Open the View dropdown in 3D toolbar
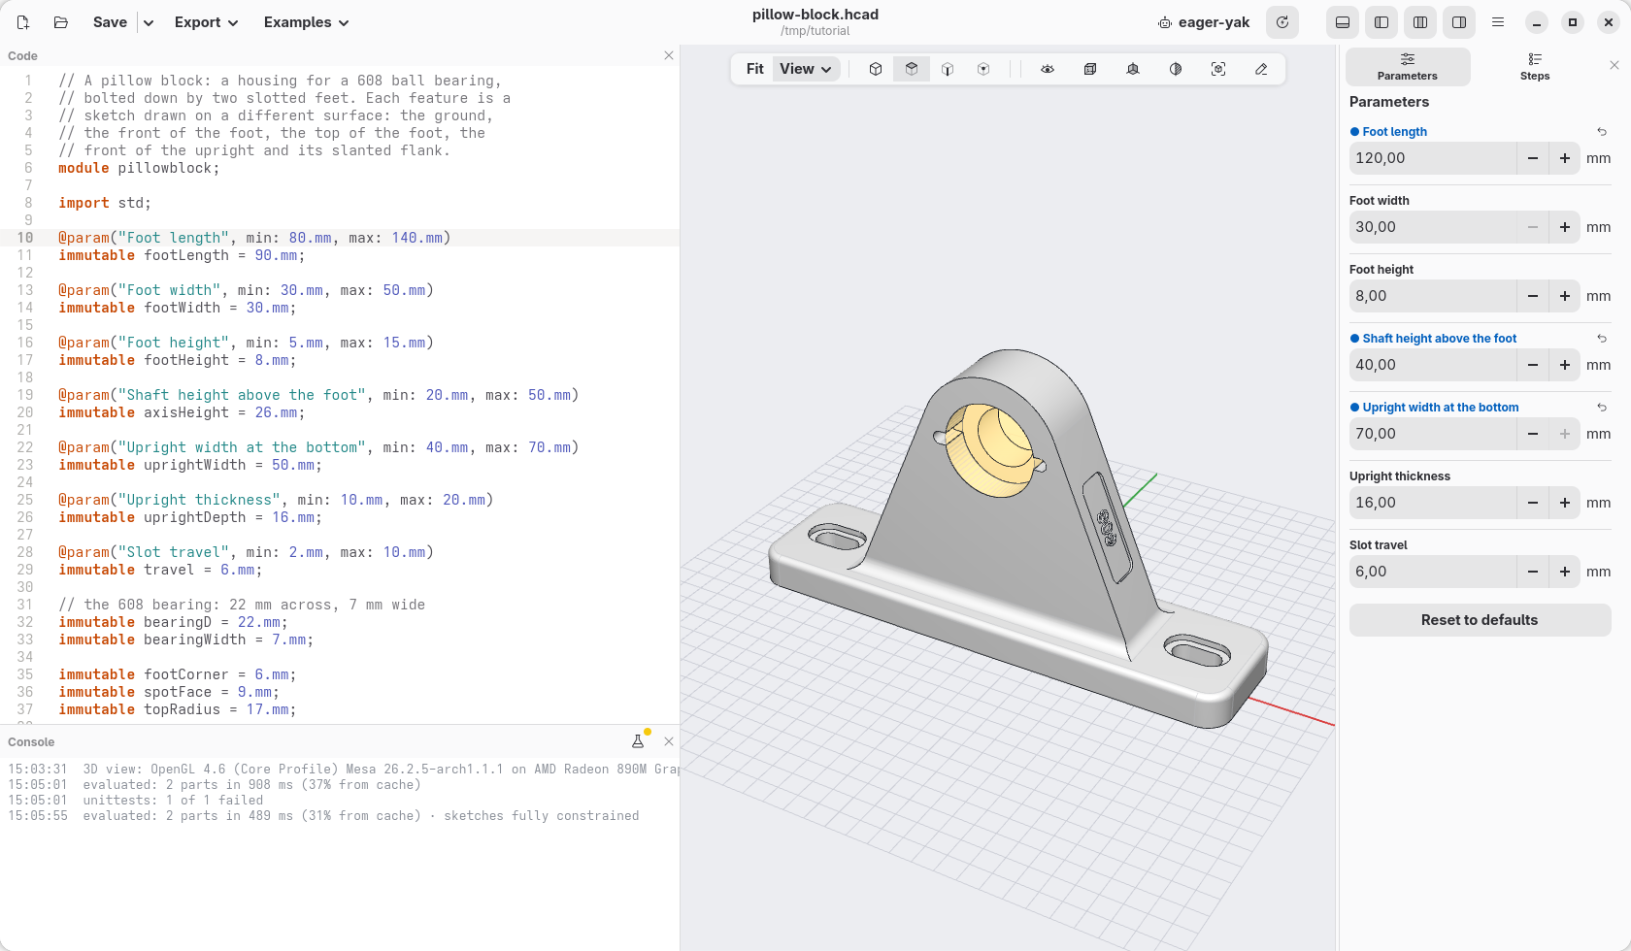1631x951 pixels. (x=806, y=69)
